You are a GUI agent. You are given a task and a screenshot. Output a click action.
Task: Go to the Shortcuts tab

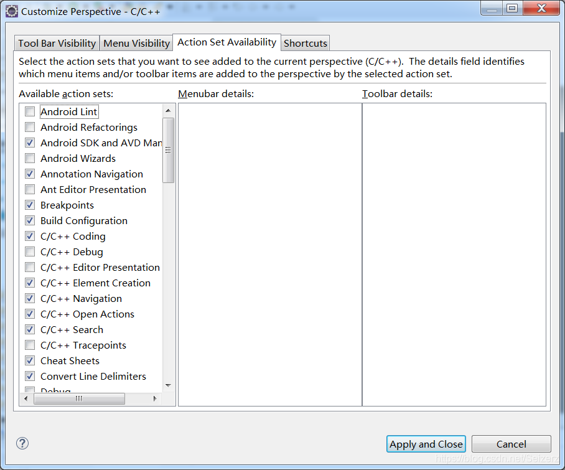(305, 43)
